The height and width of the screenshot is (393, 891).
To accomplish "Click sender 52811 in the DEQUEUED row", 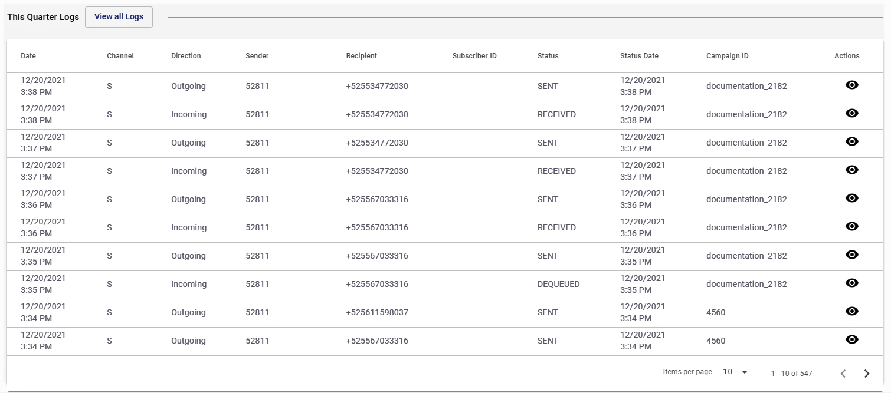I will pos(257,284).
